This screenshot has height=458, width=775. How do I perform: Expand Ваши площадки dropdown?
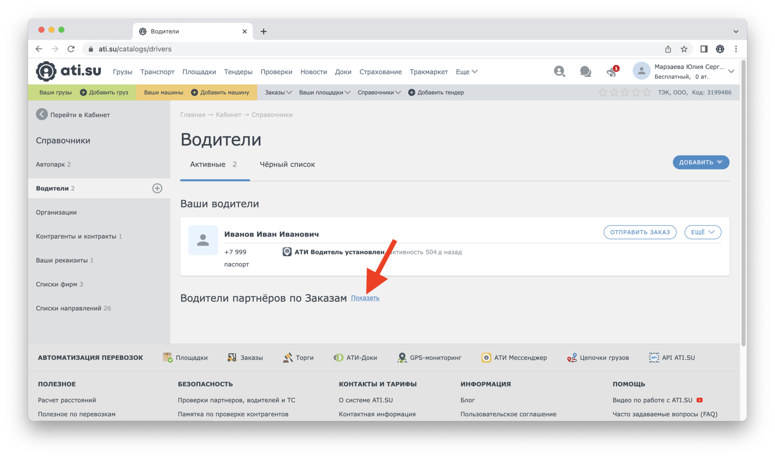(325, 92)
